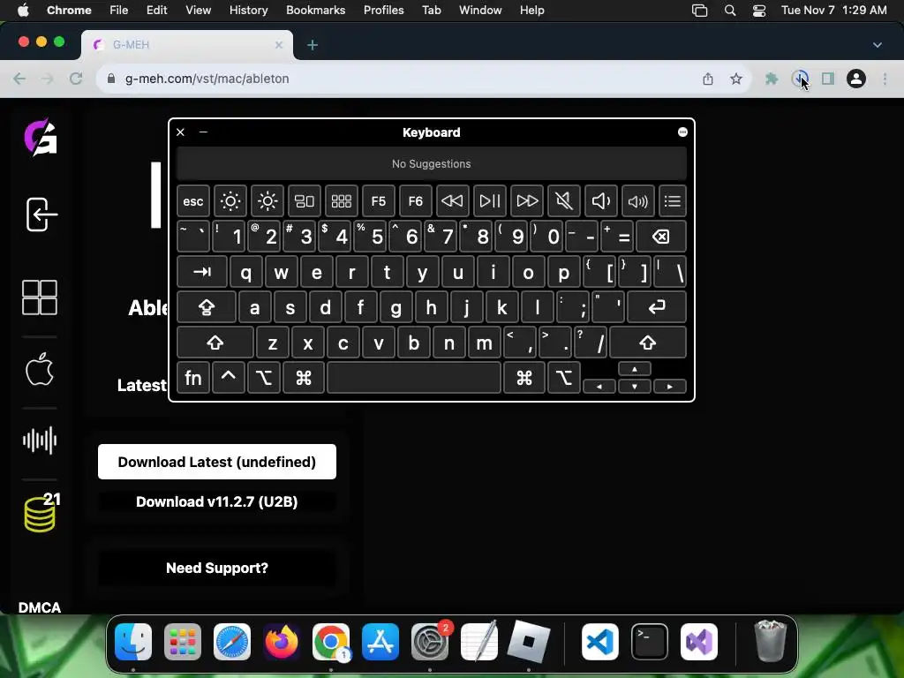Click the mute speaker key
The height and width of the screenshot is (678, 904).
564,201
